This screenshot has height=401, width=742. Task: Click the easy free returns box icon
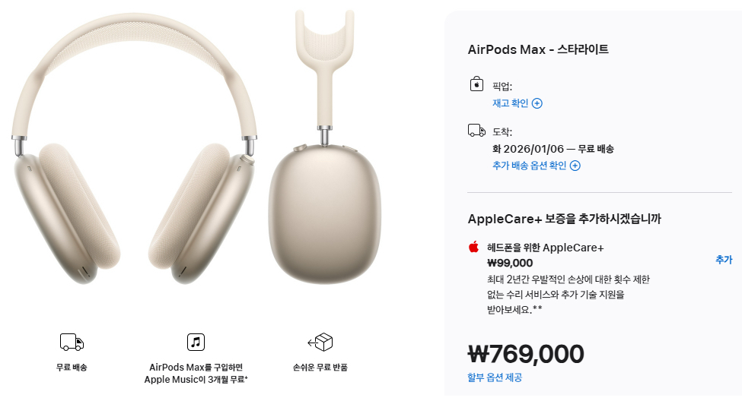pyautogui.click(x=320, y=342)
